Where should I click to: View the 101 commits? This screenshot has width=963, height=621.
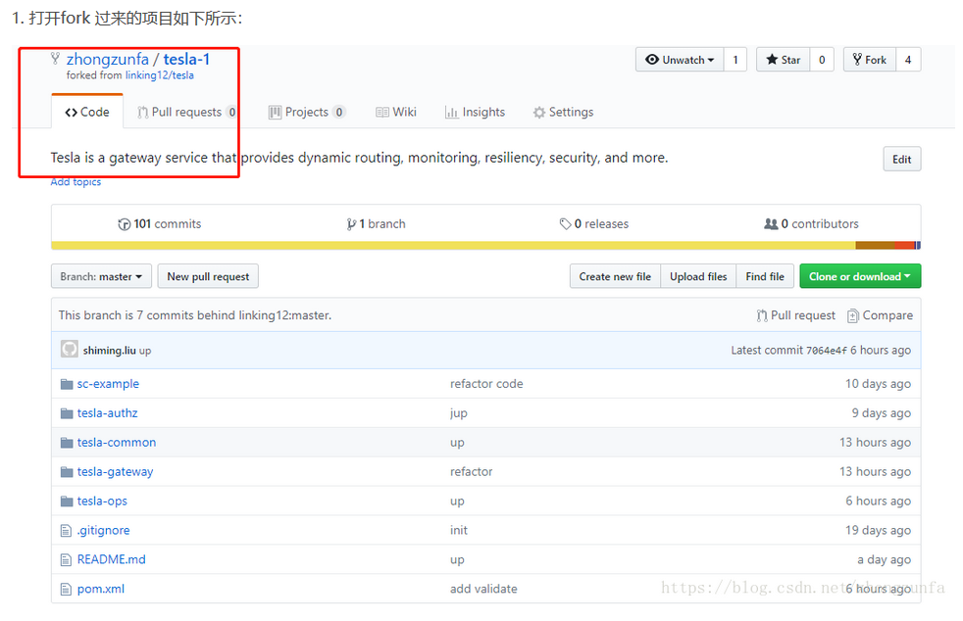[x=160, y=224]
